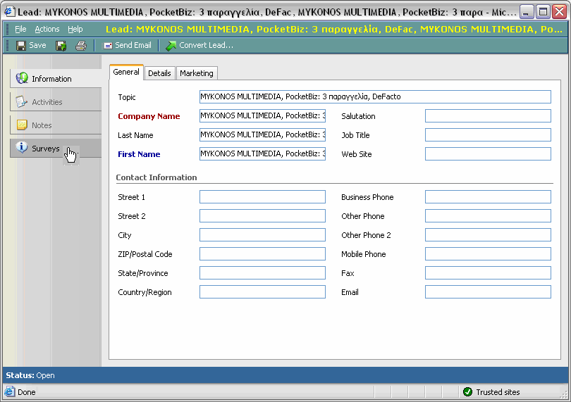Switch to the Marketing tab
The width and height of the screenshot is (571, 402).
[x=197, y=73]
